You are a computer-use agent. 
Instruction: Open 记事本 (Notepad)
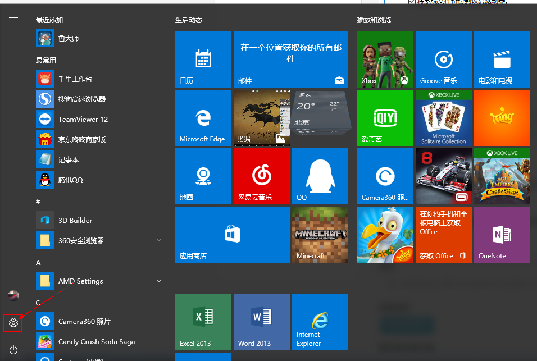coord(99,159)
